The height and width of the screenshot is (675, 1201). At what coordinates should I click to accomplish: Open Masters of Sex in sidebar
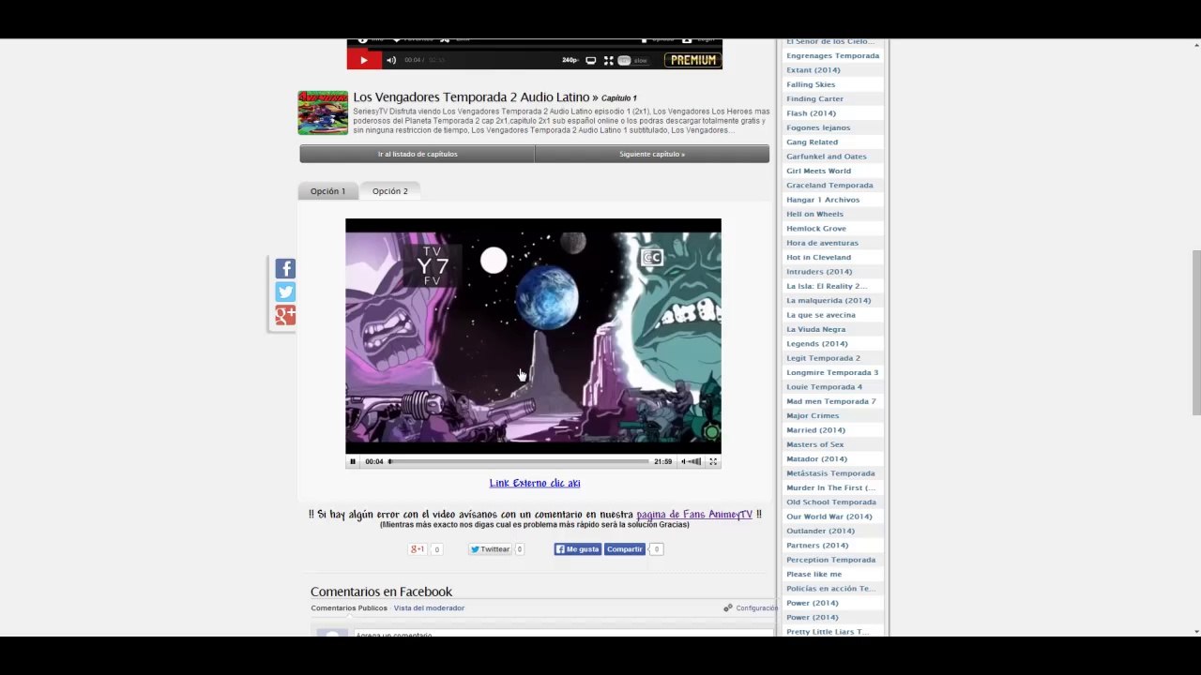click(x=815, y=444)
